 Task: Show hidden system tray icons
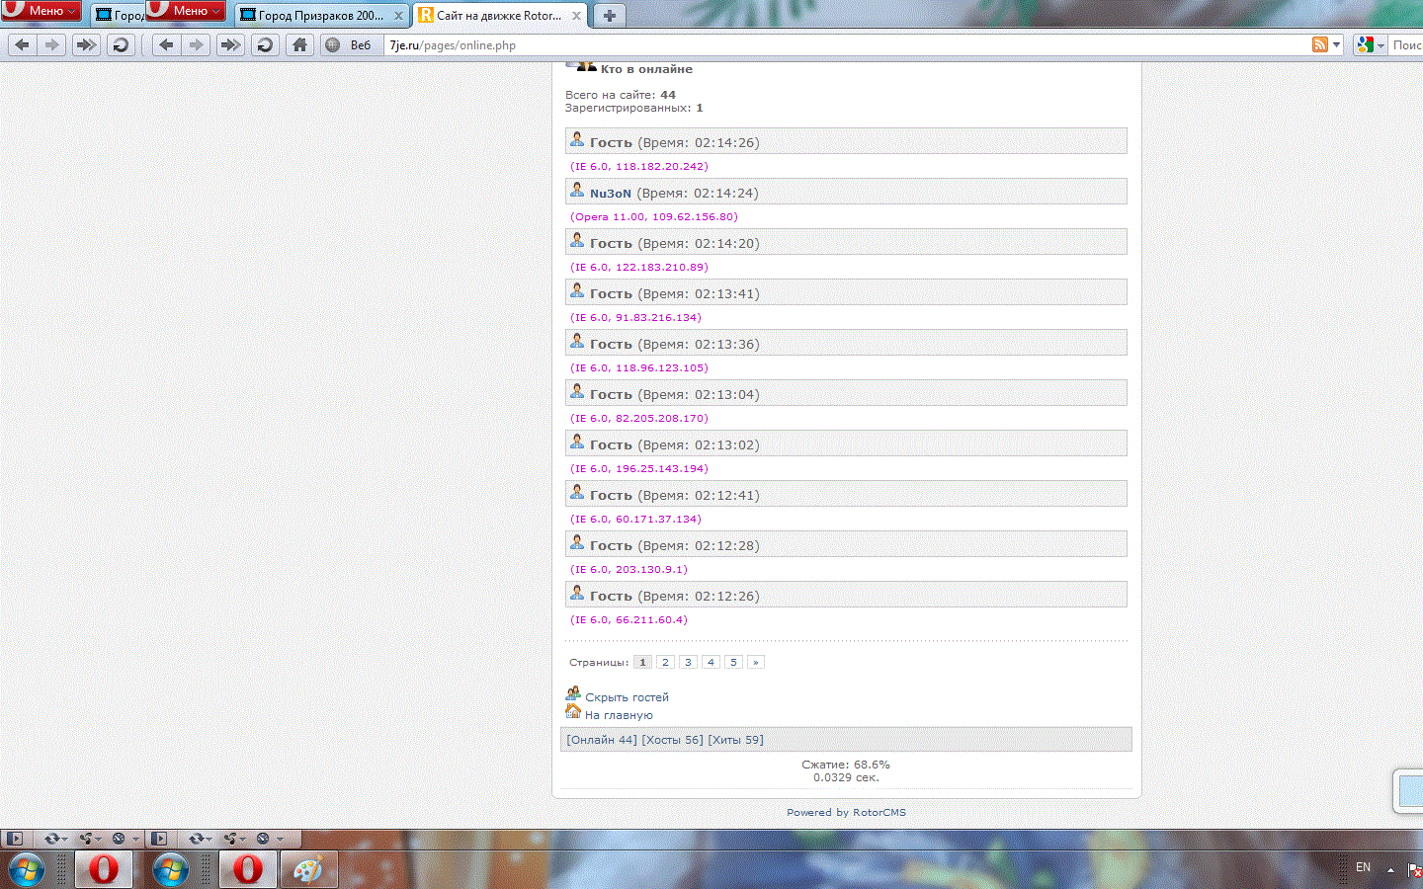1390,869
